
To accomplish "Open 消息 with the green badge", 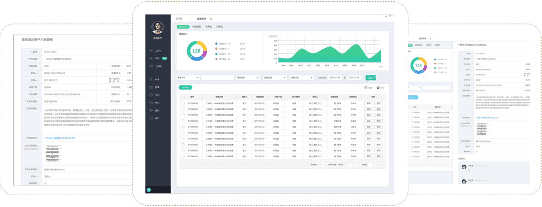I will pos(158,58).
